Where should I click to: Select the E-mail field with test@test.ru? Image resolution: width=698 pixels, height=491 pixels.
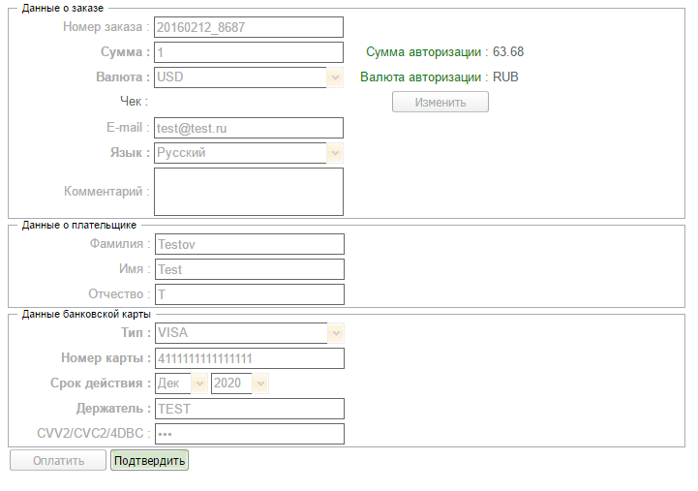coord(249,128)
